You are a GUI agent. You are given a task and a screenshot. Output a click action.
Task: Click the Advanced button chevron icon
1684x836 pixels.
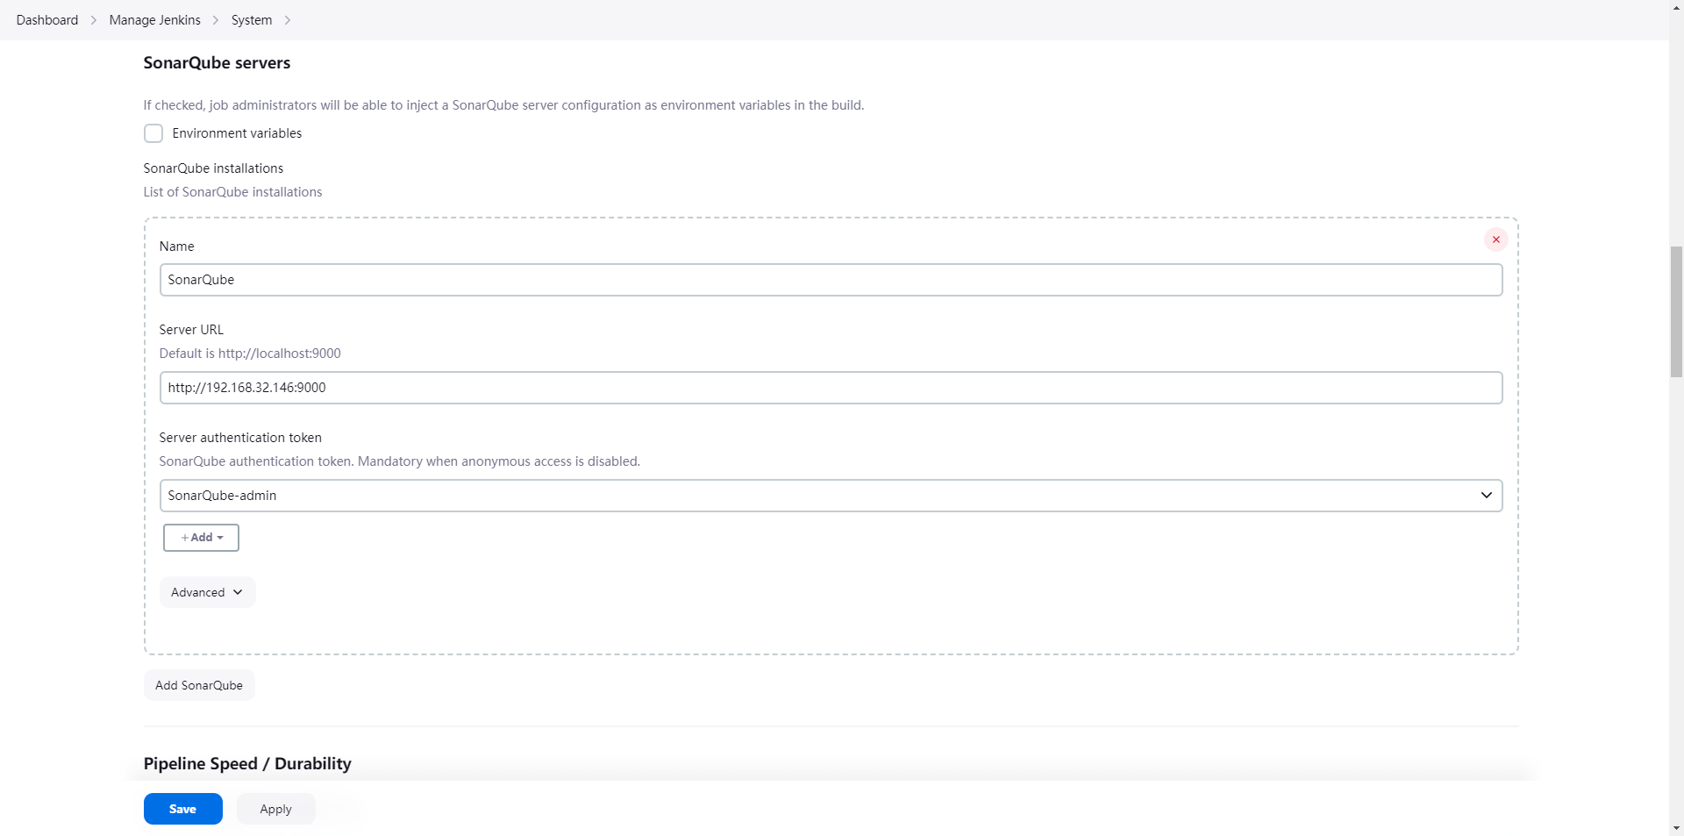pyautogui.click(x=238, y=592)
